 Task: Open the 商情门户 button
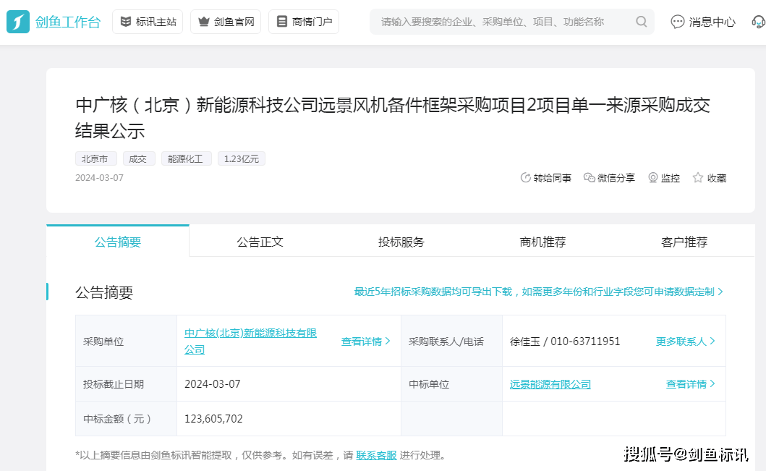click(304, 22)
